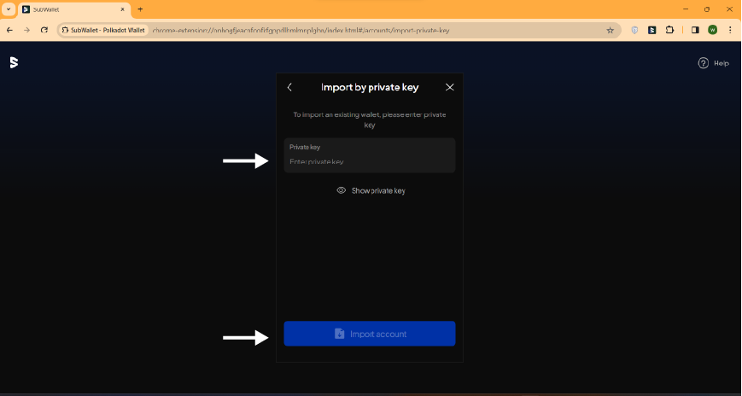This screenshot has width=742, height=396.
Task: Click the Private key input field
Action: click(x=369, y=161)
